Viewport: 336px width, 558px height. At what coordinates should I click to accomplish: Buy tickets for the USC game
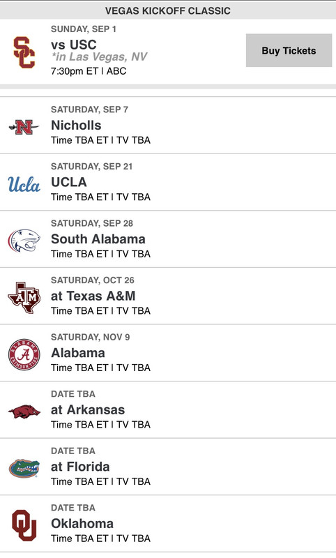[x=289, y=50]
